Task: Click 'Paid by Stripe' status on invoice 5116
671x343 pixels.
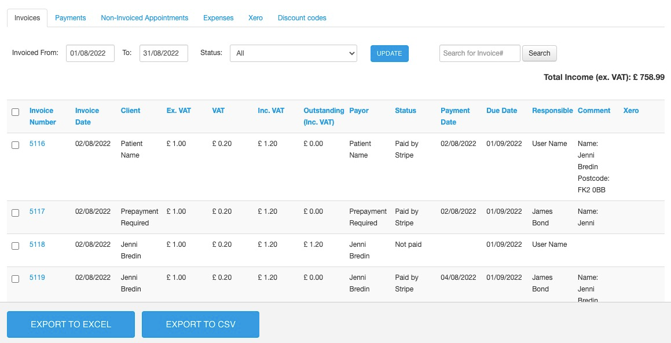Action: click(406, 149)
